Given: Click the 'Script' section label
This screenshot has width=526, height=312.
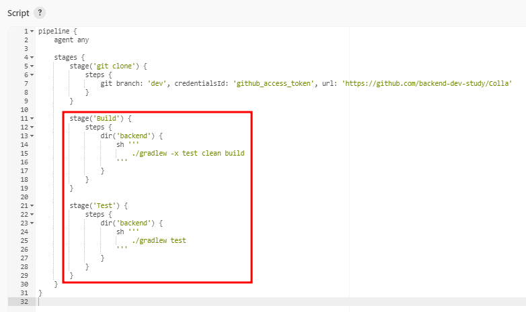Looking at the screenshot, I should click(18, 13).
